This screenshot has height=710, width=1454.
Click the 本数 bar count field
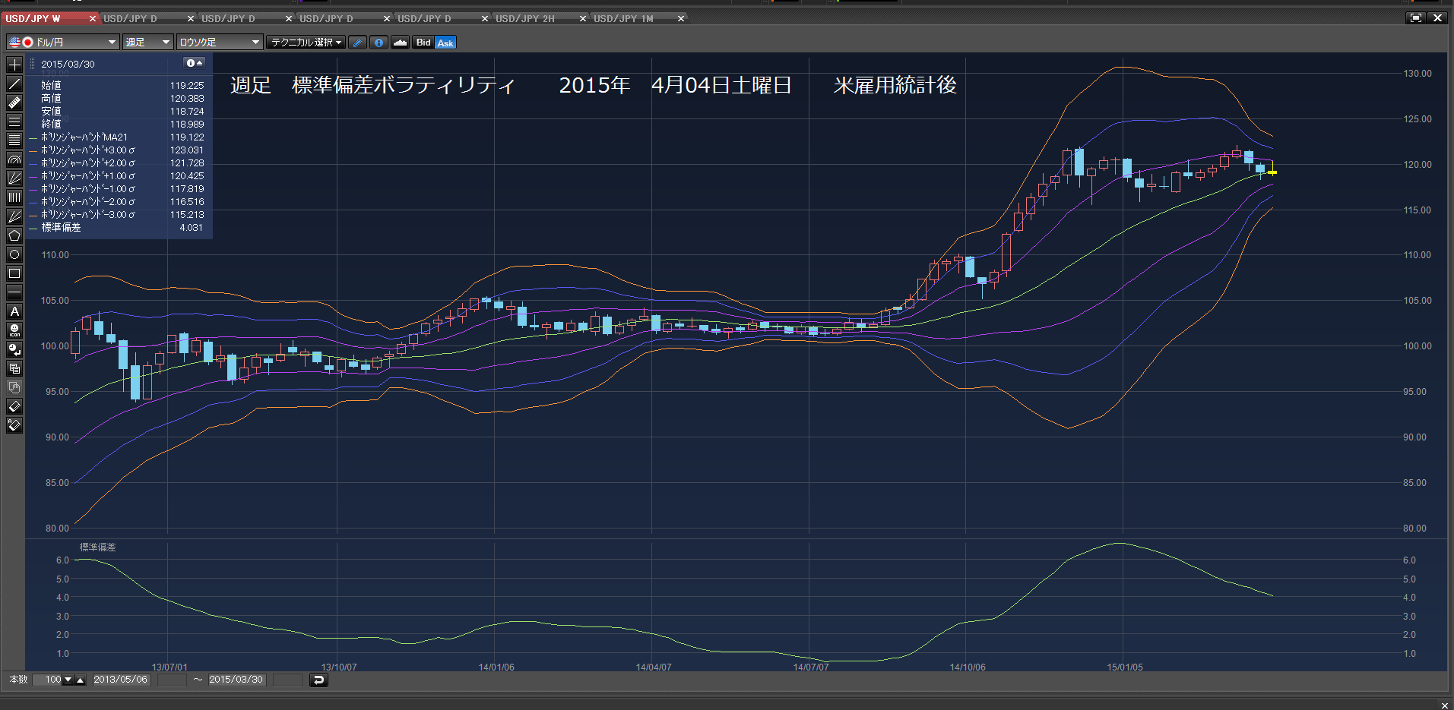pos(47,680)
